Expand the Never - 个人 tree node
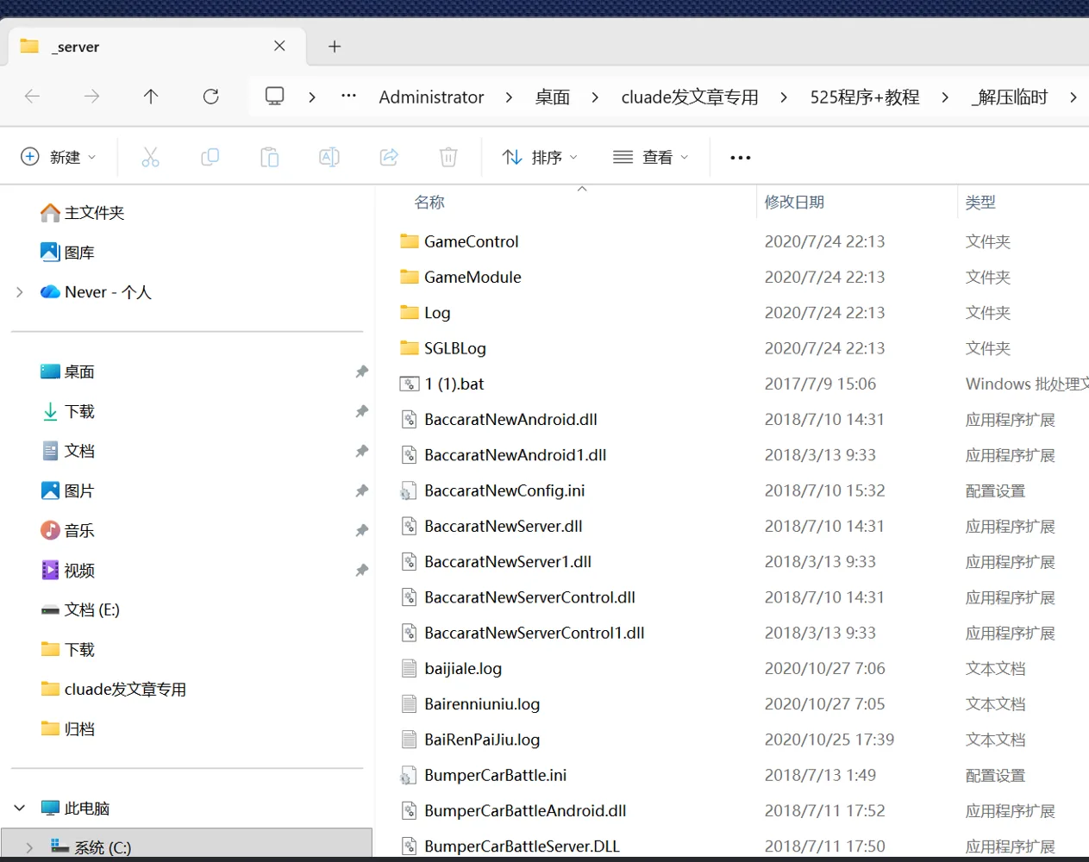This screenshot has width=1089, height=862. point(20,292)
